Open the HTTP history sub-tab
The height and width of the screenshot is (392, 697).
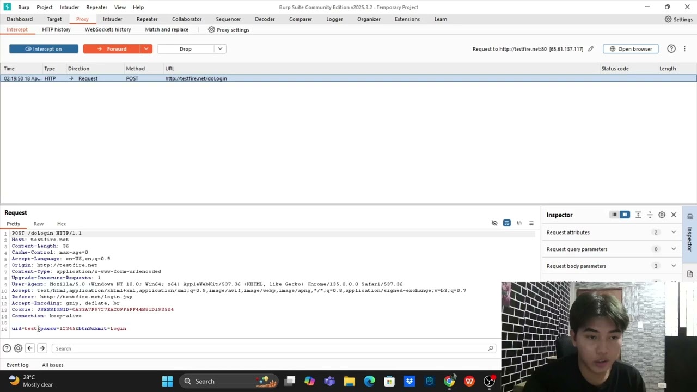(56, 29)
